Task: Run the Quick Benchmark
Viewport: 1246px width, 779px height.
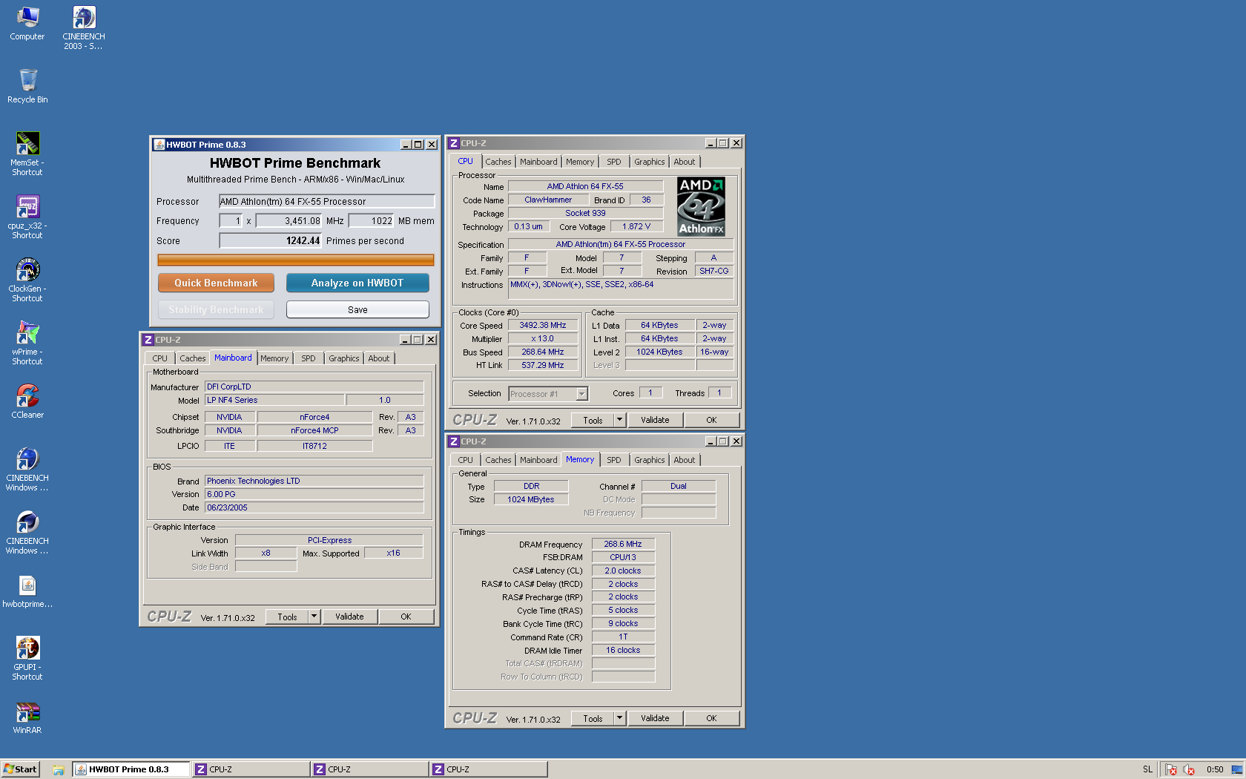Action: (x=216, y=283)
